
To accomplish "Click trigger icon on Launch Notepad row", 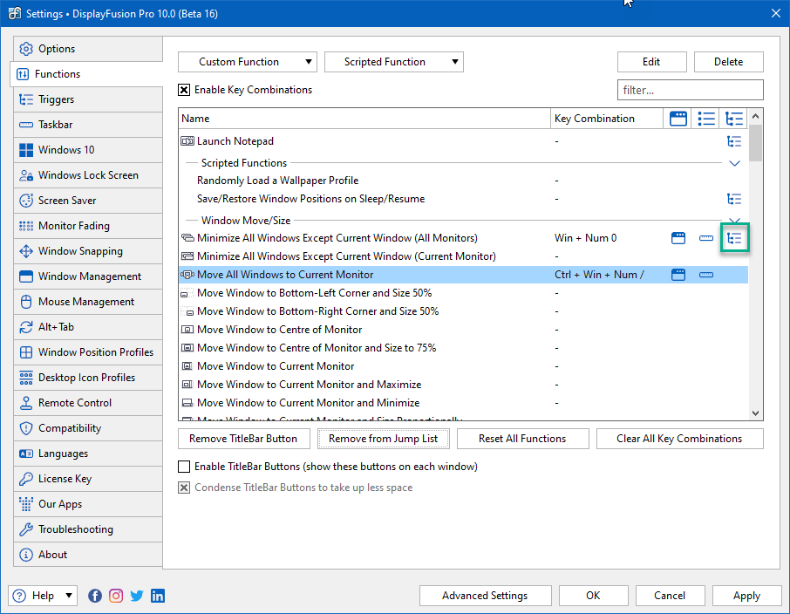I will click(734, 141).
